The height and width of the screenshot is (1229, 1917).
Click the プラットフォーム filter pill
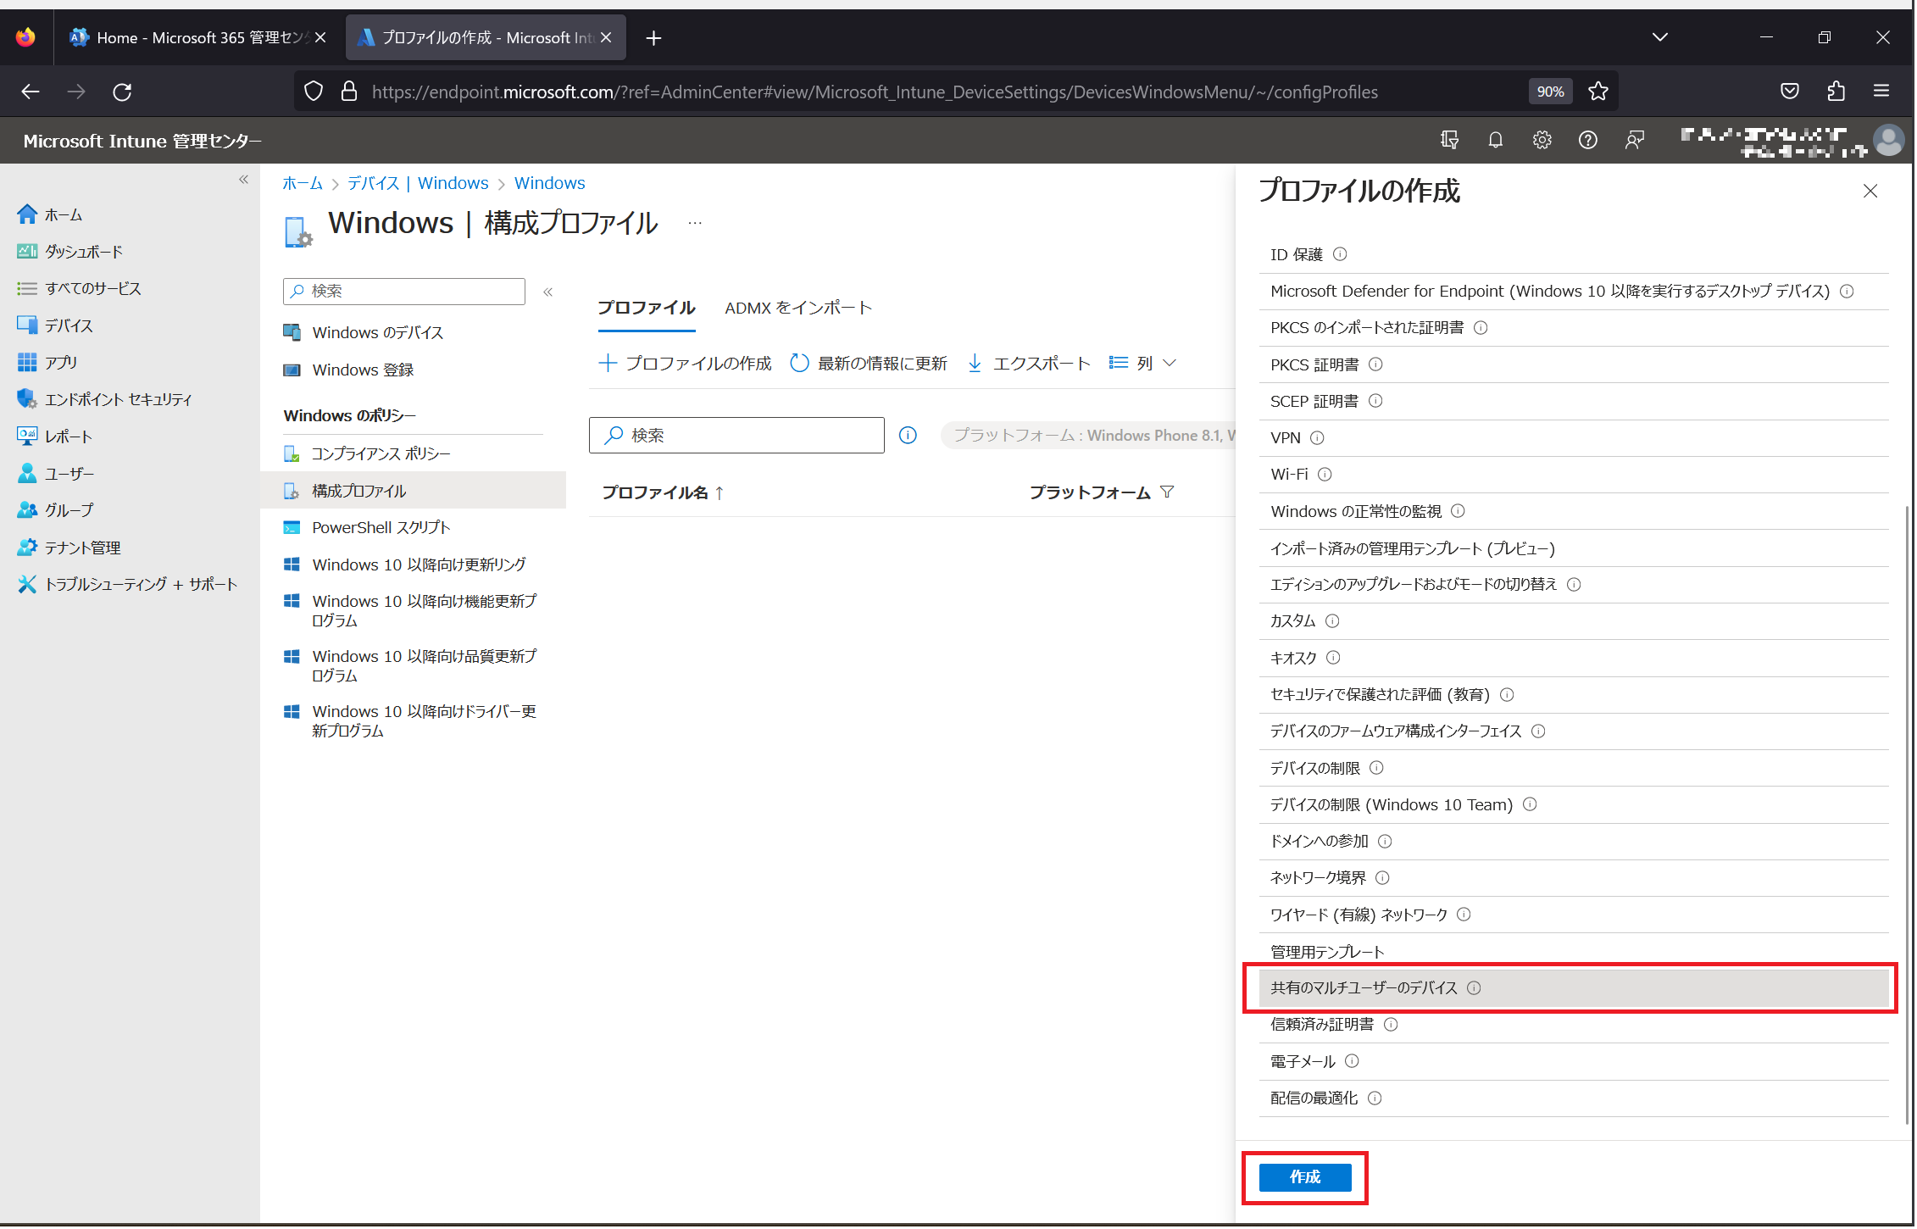tap(1089, 436)
